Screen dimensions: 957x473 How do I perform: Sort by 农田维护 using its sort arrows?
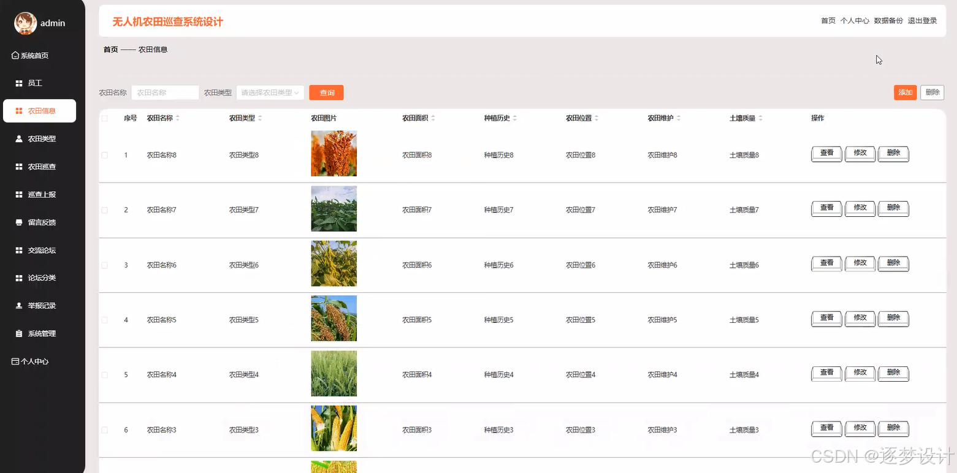[679, 118]
